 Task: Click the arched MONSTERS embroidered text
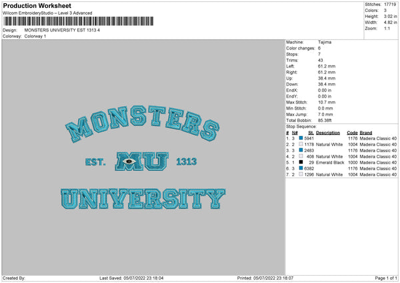pyautogui.click(x=143, y=123)
